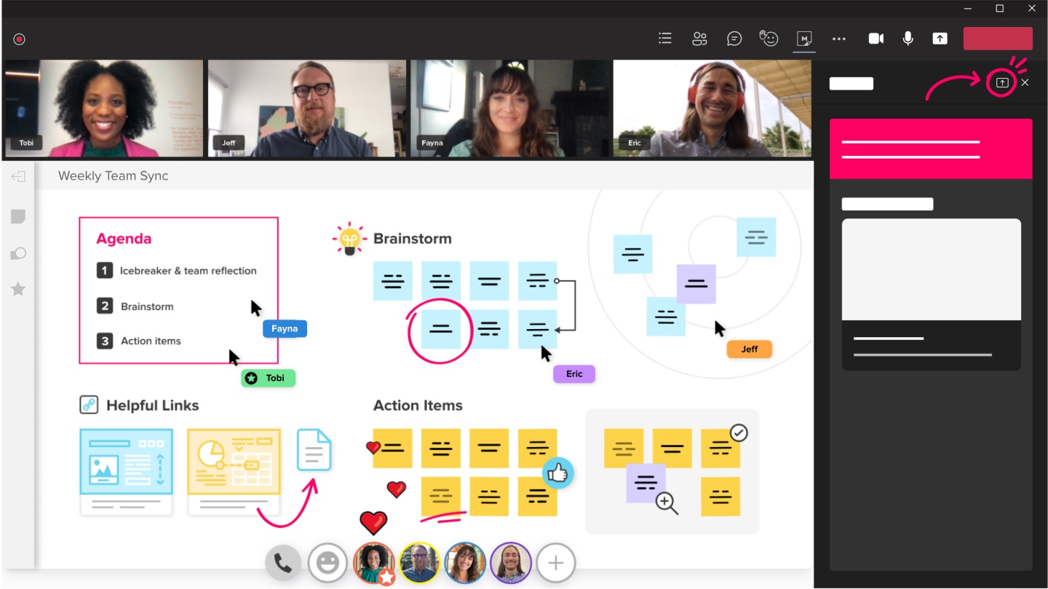Mute the microphone
Screen dimensions: 1048x589
coord(908,39)
